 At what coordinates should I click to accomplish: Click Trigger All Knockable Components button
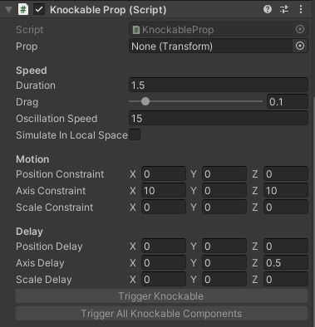coord(161,314)
